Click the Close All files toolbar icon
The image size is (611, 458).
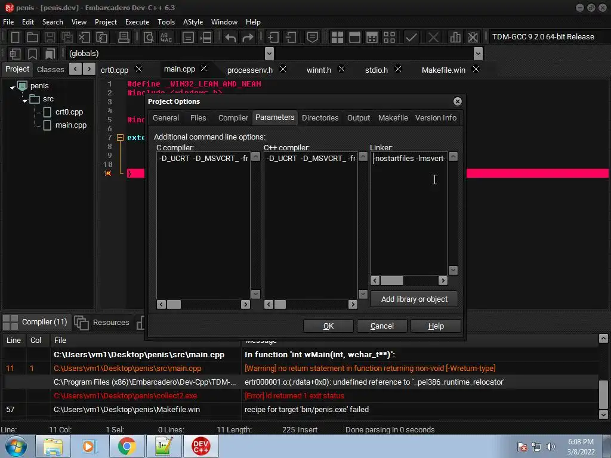(x=101, y=38)
